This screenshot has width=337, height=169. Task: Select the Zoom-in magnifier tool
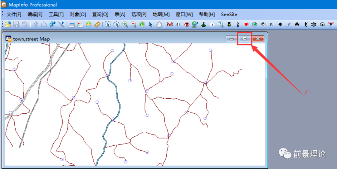click(x=125, y=25)
